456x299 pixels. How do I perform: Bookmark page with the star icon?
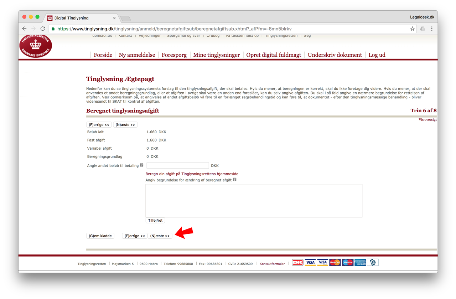click(412, 29)
